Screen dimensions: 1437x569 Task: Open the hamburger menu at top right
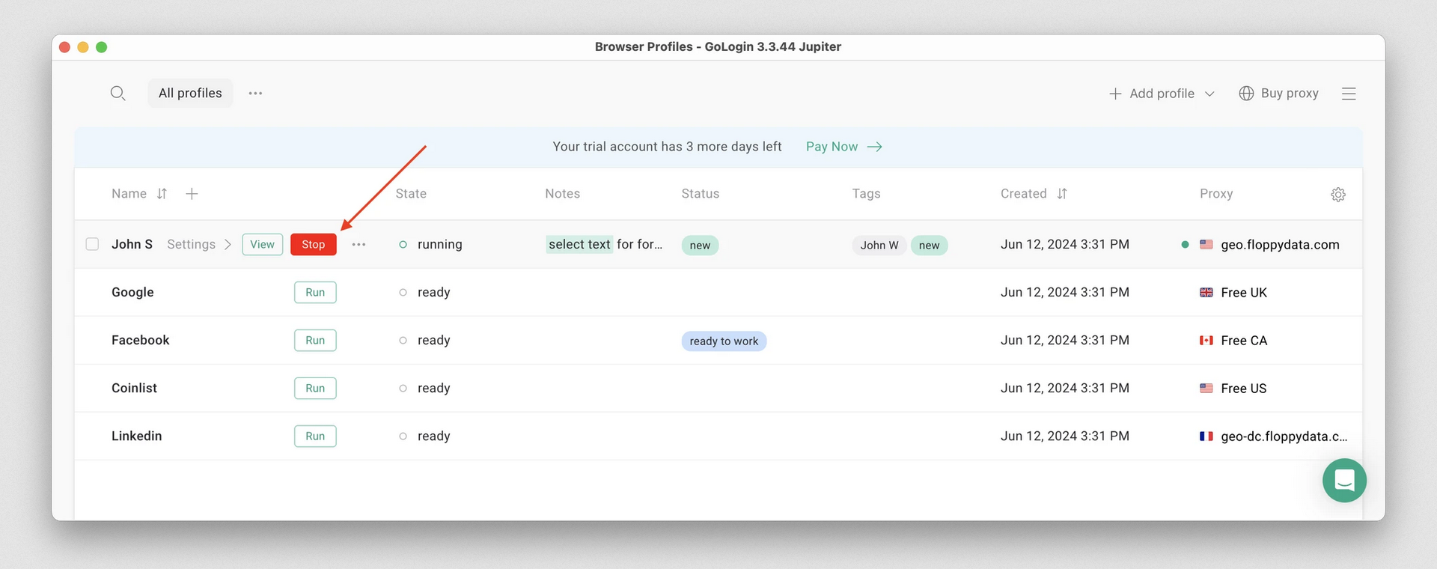1349,94
